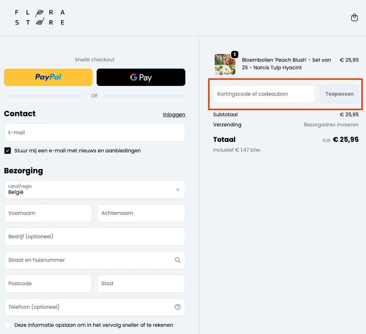The height and width of the screenshot is (334, 366).
Task: Click the Flora Store logo
Action: coord(40,17)
